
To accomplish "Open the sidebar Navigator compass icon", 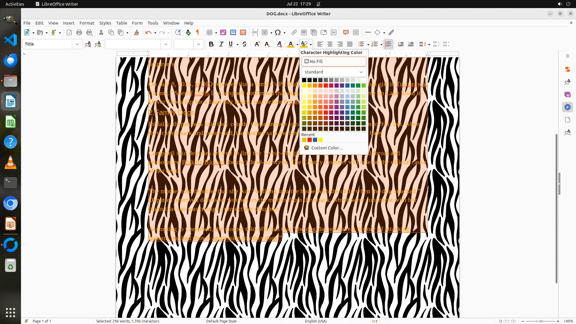I will [x=567, y=107].
